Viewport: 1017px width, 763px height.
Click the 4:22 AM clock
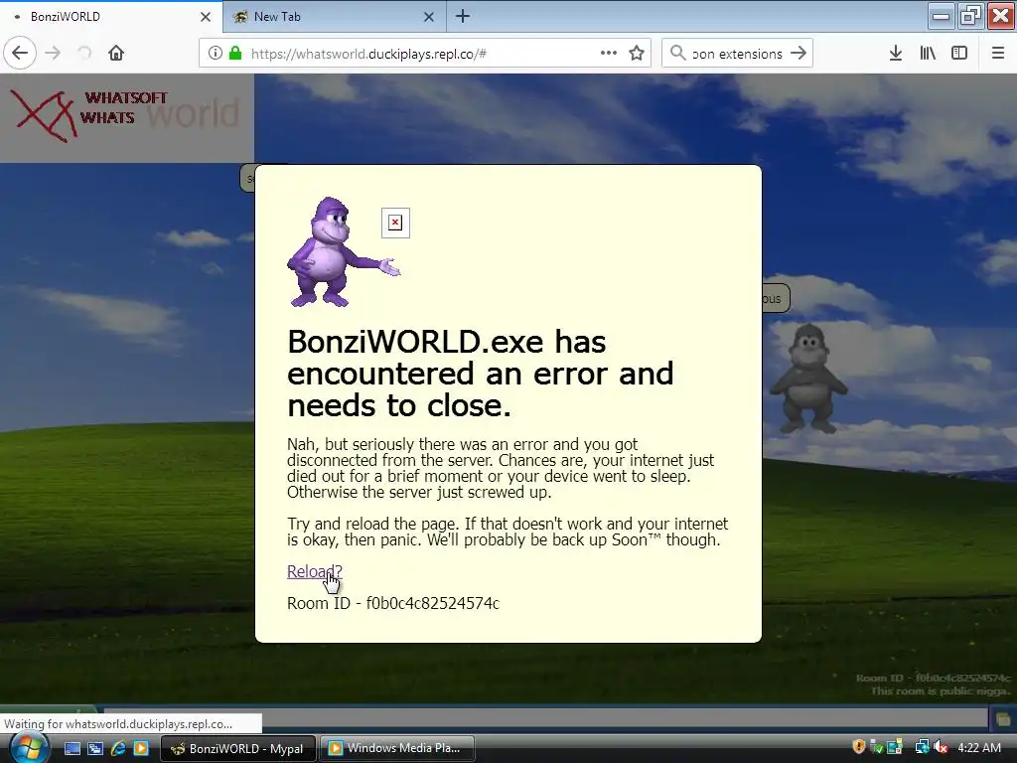[x=979, y=748]
